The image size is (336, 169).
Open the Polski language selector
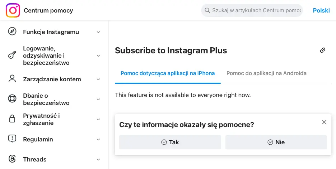(x=321, y=10)
